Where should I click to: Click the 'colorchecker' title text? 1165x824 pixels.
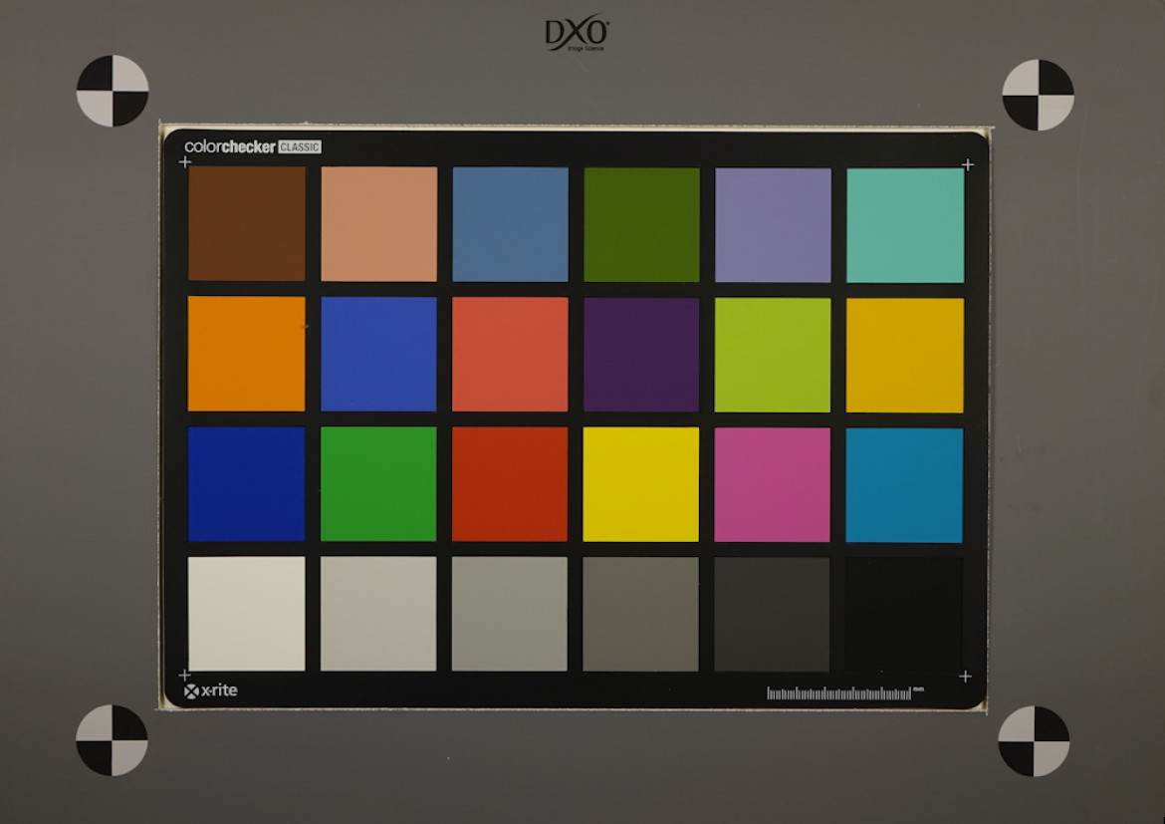(230, 146)
